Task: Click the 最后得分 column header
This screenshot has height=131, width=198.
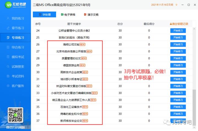Action: (149, 24)
